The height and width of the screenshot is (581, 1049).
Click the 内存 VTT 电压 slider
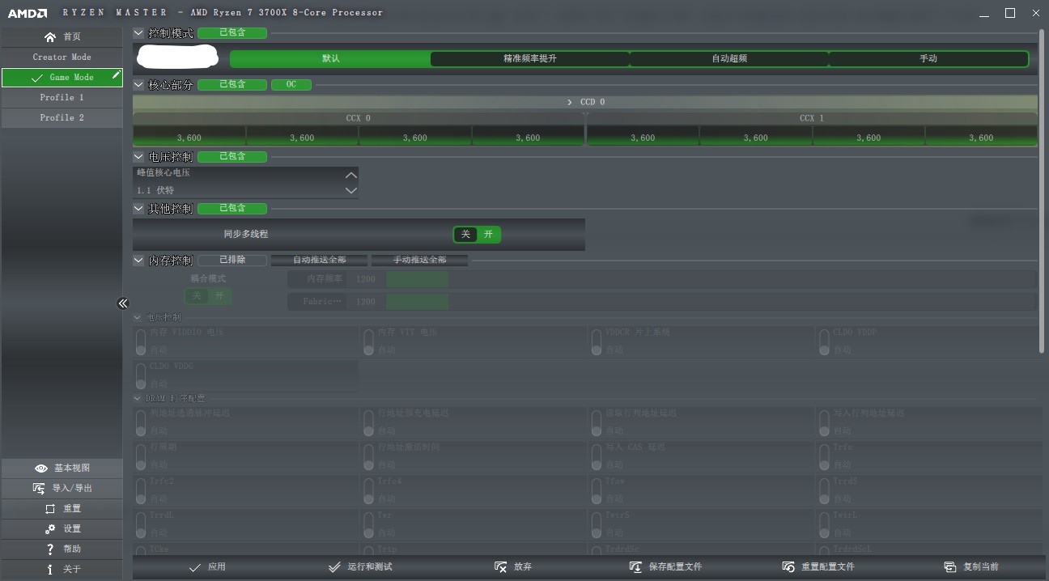(369, 341)
